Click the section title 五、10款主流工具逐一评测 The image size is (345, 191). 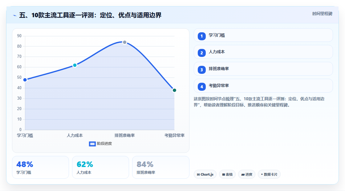click(90, 15)
